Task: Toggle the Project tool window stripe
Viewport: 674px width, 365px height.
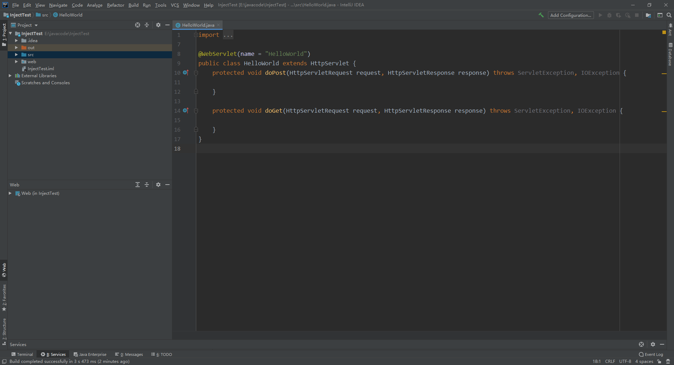Action: coord(4,34)
